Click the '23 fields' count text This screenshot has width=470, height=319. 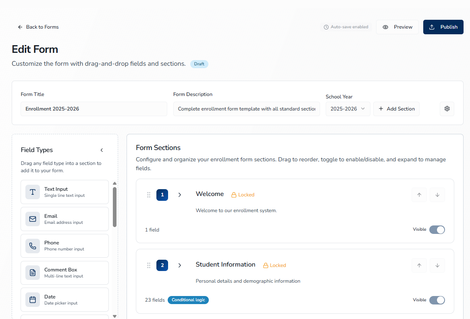155,300
